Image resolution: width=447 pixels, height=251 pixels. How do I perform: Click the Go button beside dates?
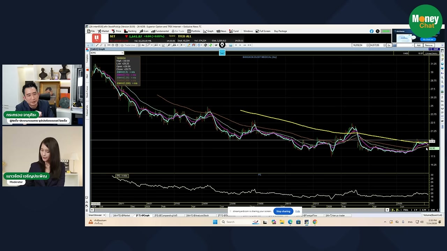coord(389,45)
